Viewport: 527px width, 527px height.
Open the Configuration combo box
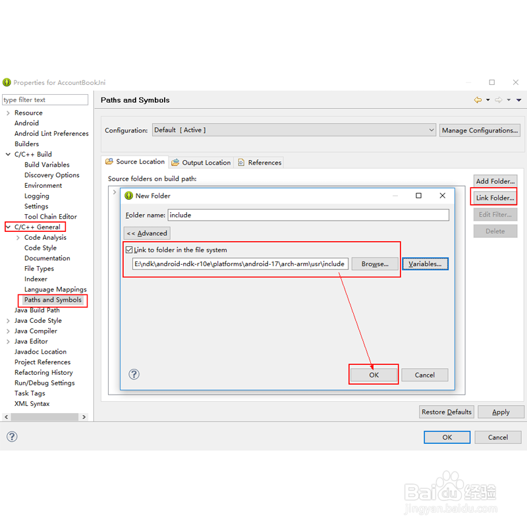click(294, 130)
